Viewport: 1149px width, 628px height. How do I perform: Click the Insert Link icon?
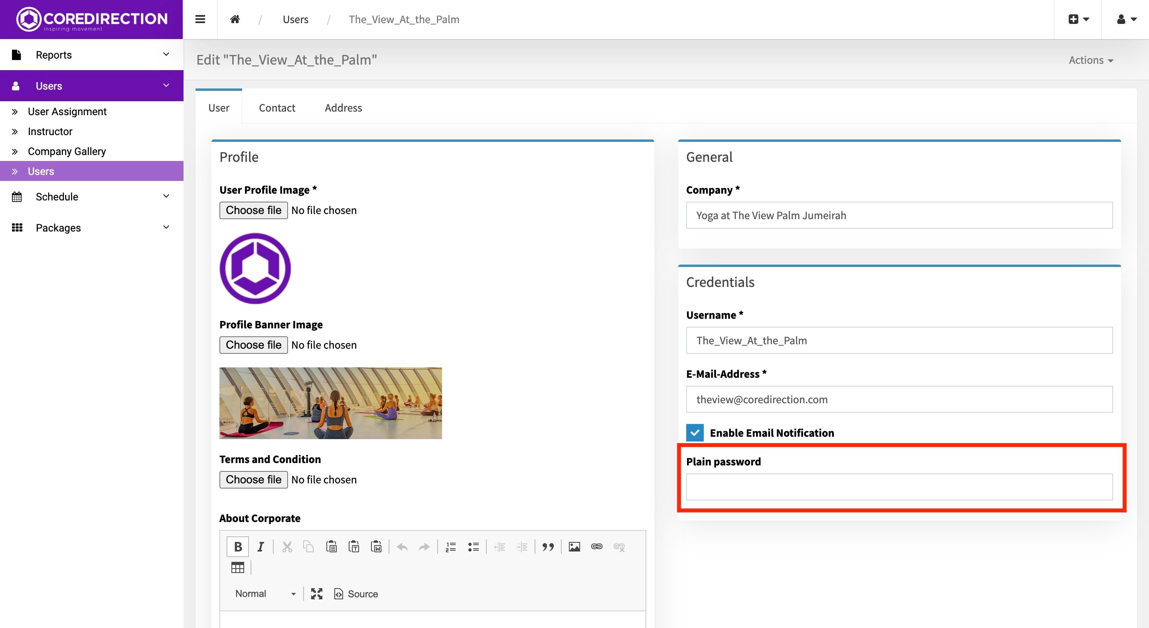click(x=597, y=546)
